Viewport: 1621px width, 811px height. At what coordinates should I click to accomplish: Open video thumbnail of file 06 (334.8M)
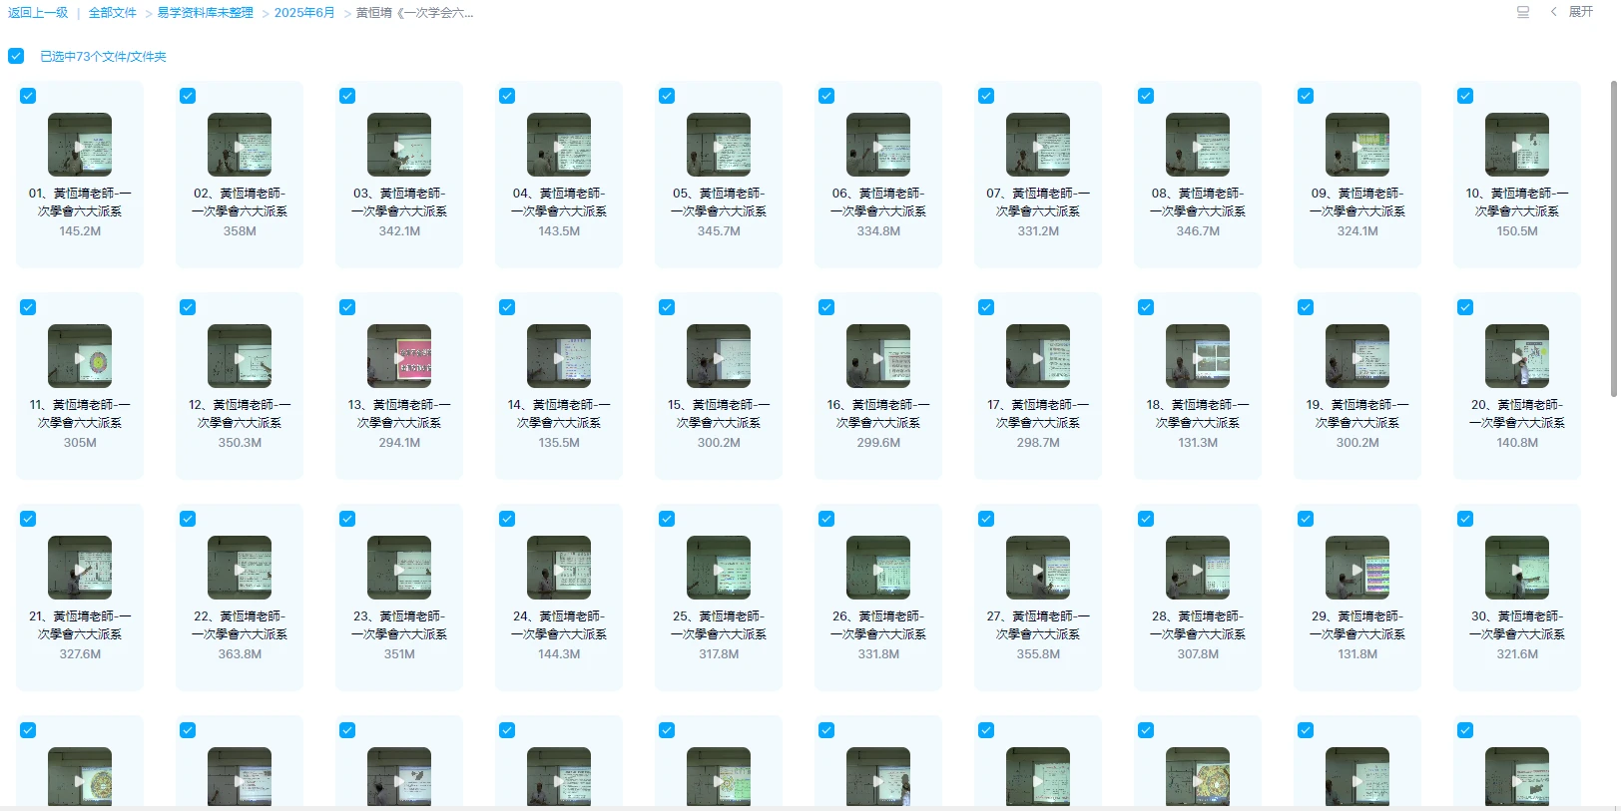pos(878,145)
